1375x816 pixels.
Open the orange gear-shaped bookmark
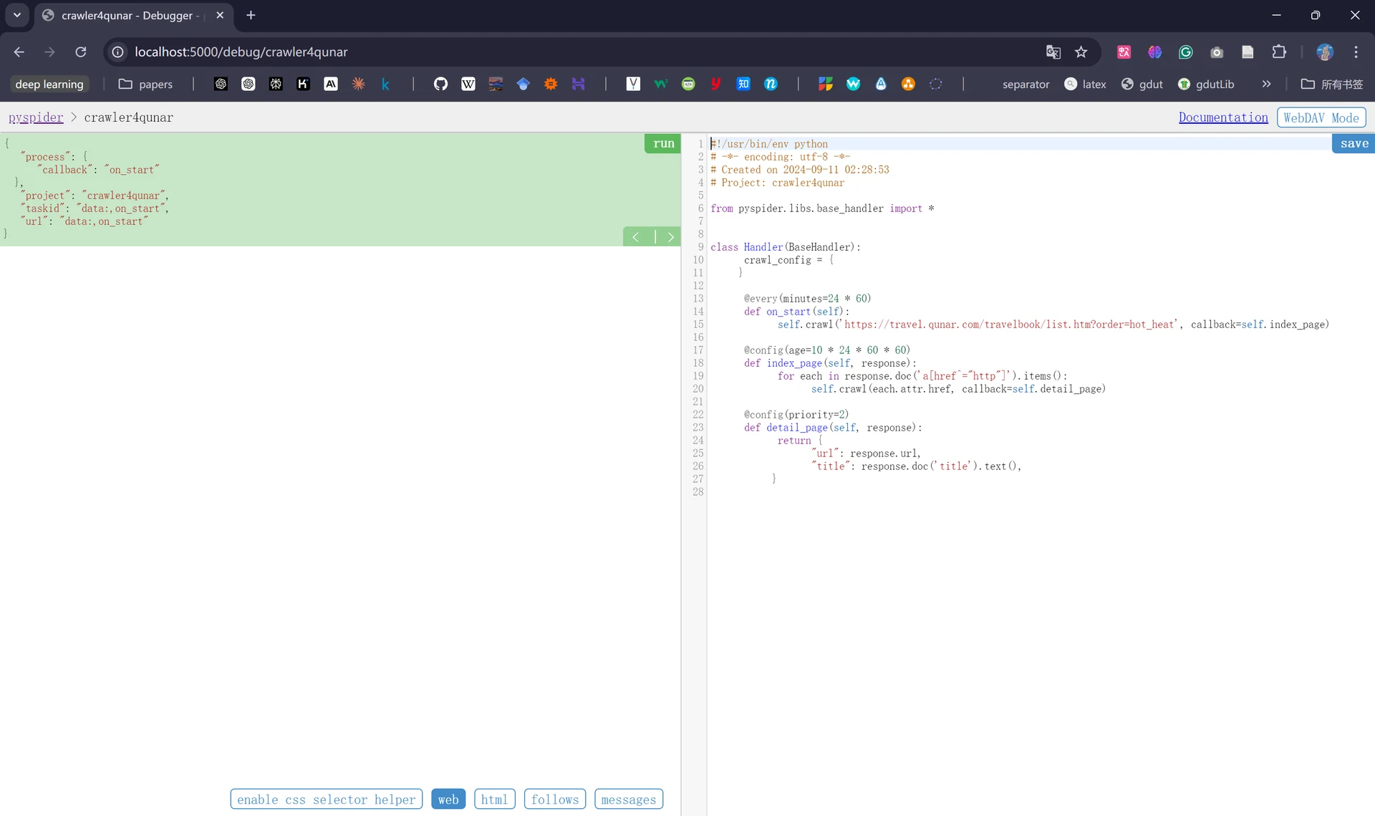tap(551, 84)
